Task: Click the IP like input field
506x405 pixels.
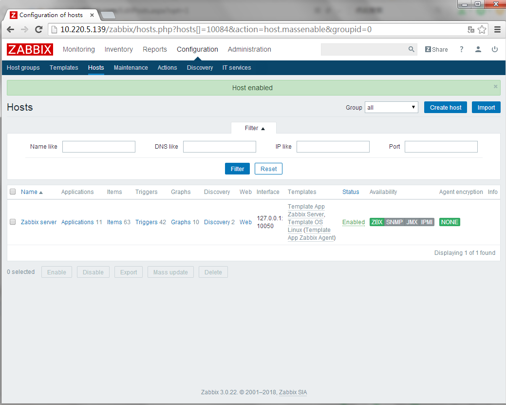Action: (333, 147)
